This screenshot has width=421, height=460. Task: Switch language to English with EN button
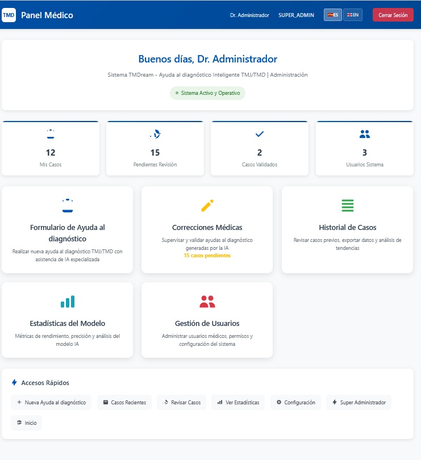coord(353,15)
